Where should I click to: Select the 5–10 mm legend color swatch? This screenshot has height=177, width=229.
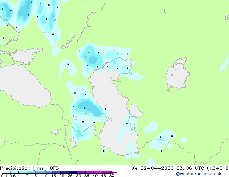tap(39, 172)
